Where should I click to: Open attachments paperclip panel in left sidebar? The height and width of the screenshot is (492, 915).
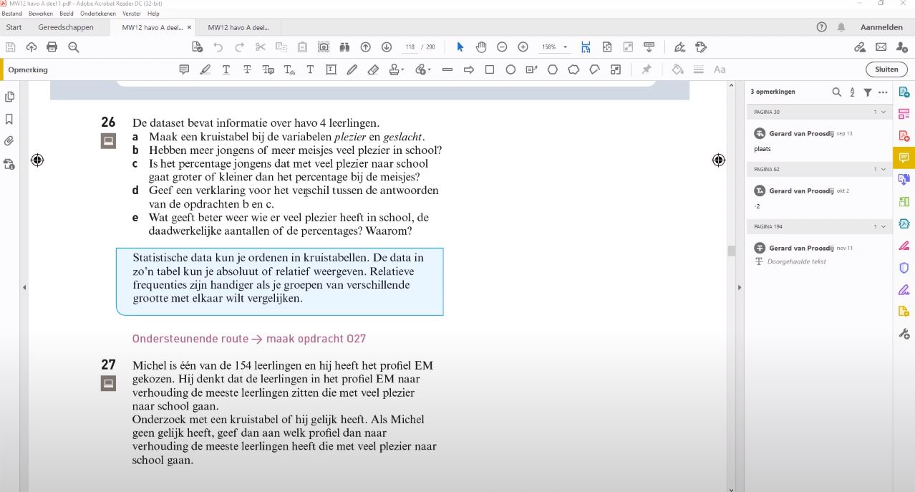(x=9, y=141)
